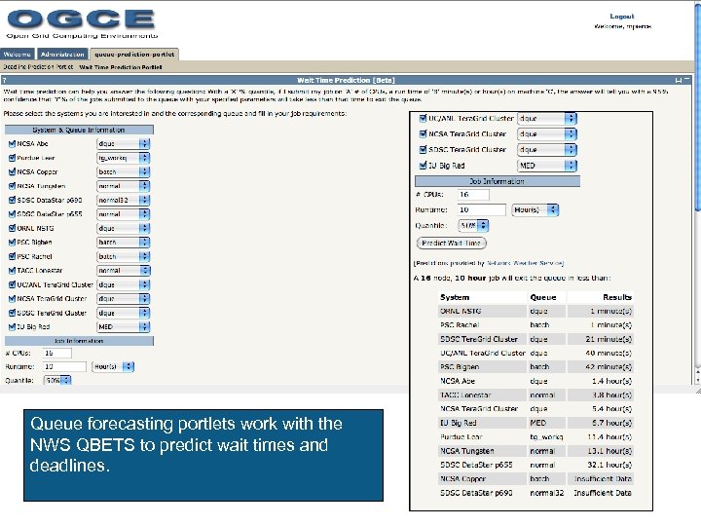701x526 pixels.
Task: Open the Wait Time Prediction Portlet subtab
Action: point(121,67)
